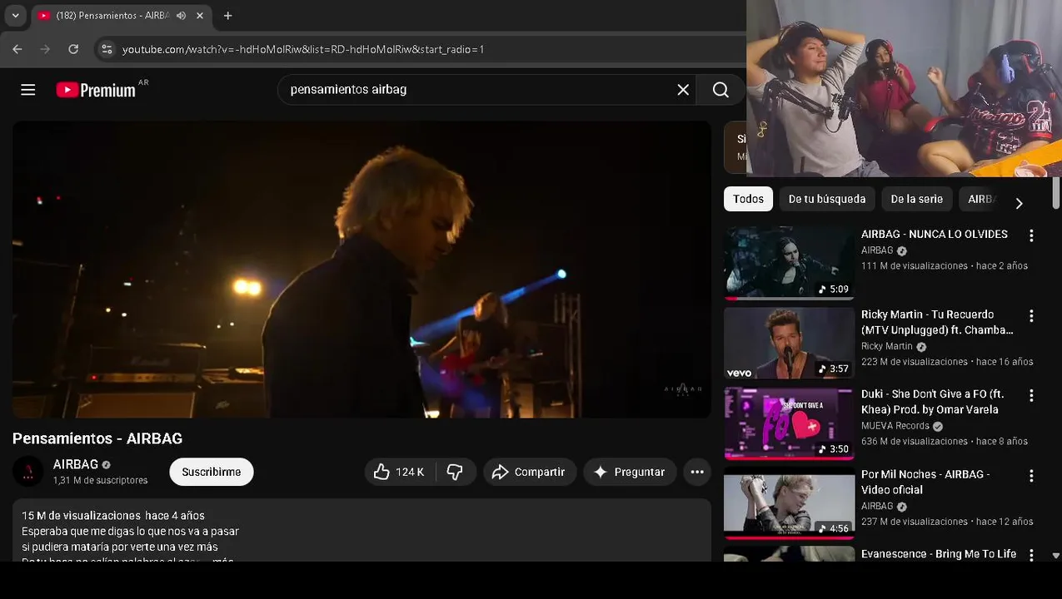
Task: Click lyric line Esperaba que me digas
Action: click(x=130, y=531)
